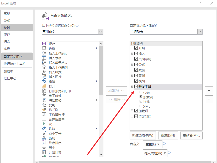Click the 撤消 undo arrow icon

[x=44, y=81]
